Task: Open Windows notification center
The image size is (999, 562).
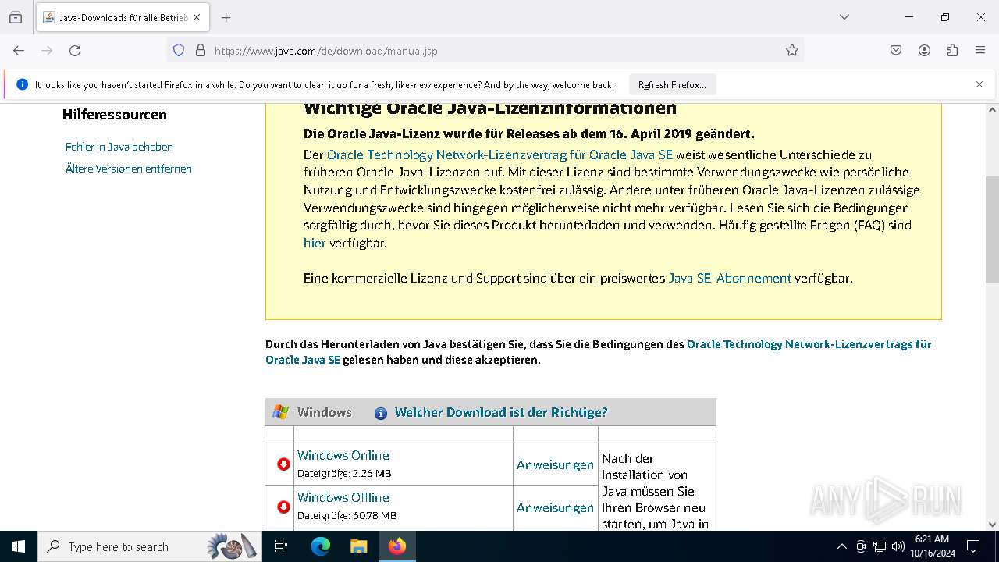Action: tap(973, 546)
